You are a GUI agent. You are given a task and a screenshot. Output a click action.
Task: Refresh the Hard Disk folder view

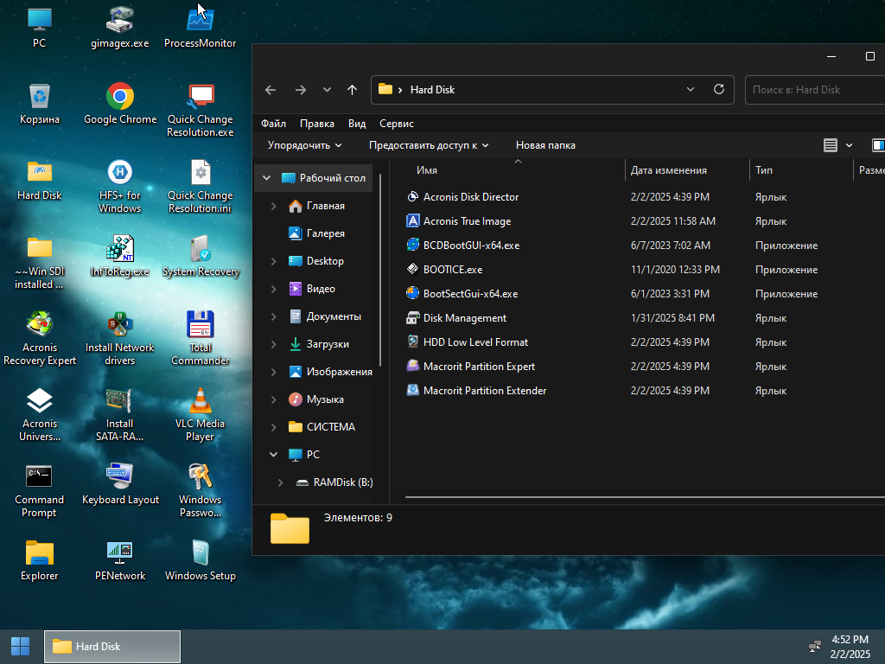pos(719,89)
